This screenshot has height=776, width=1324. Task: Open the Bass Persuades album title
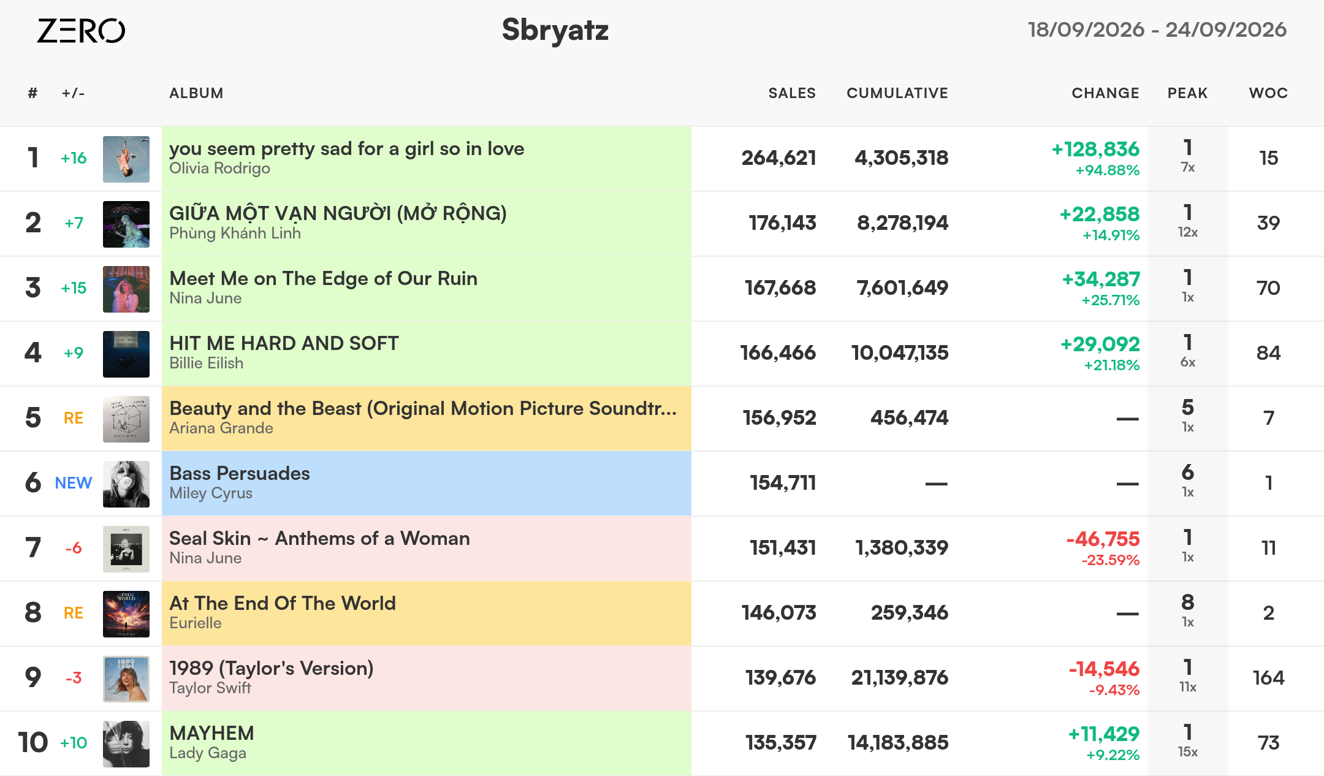[x=240, y=473]
